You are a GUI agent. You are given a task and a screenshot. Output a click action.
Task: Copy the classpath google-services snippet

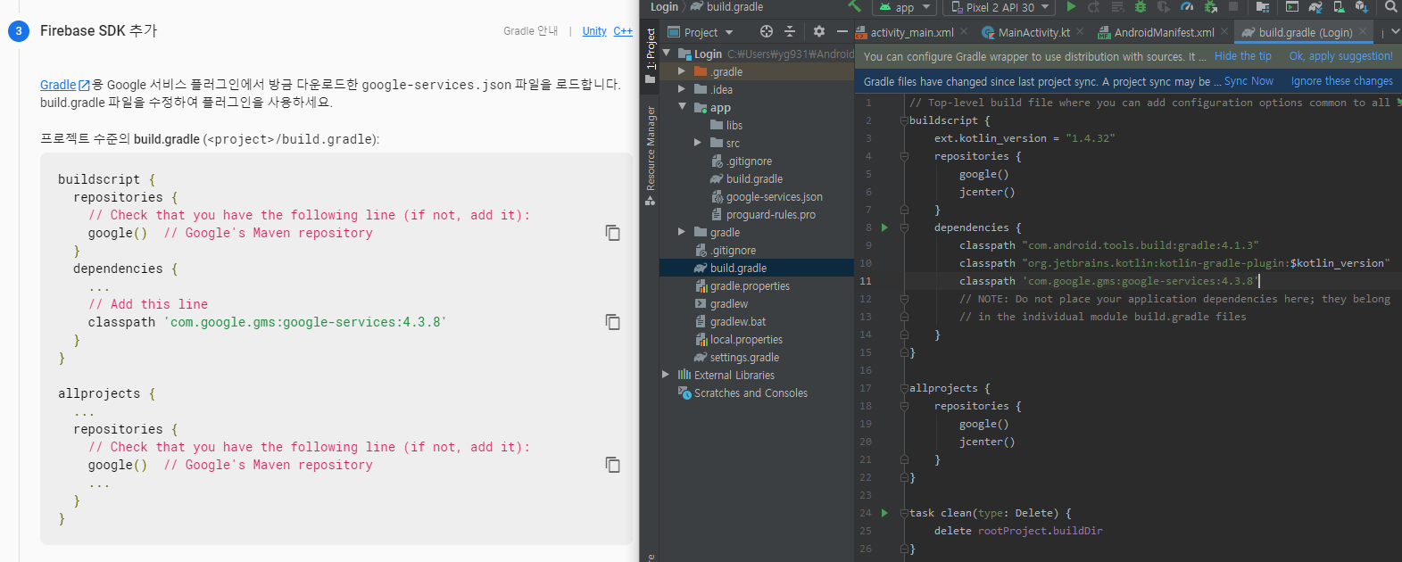(613, 321)
